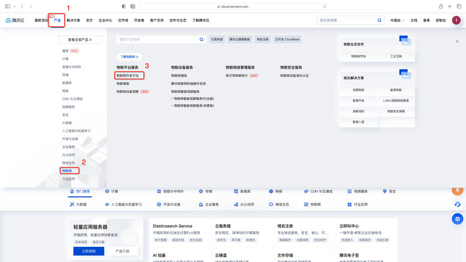
Task: Click the privacy shield icon in Safari toolbar
Action: pos(124,6)
